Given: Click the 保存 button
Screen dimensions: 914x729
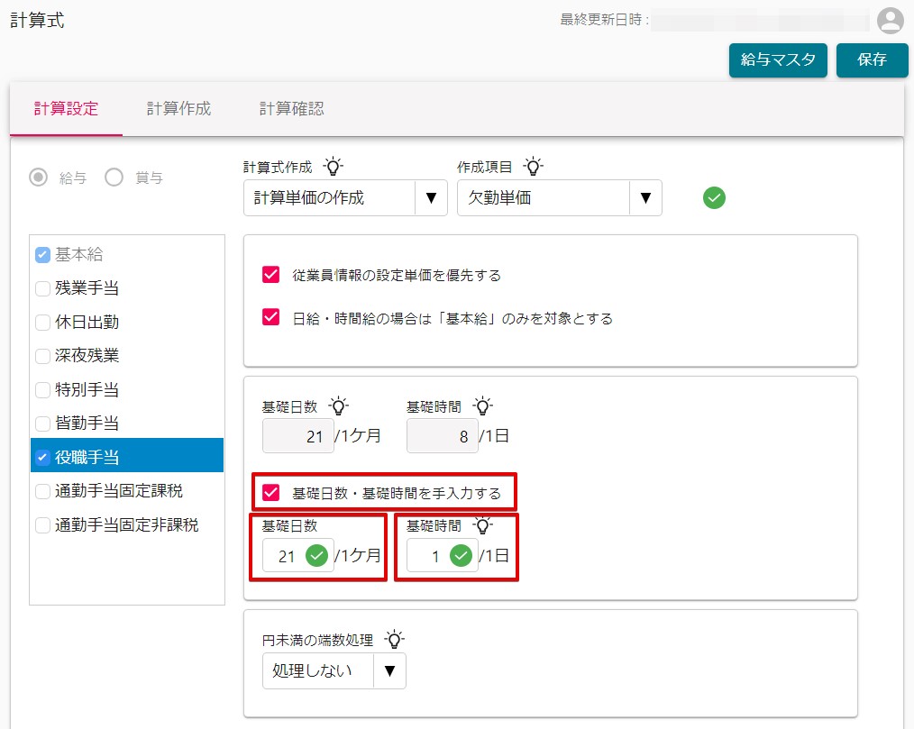Looking at the screenshot, I should [x=872, y=59].
